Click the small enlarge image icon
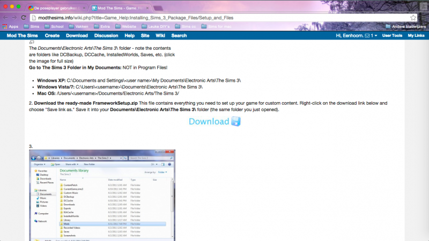Viewport: 429px width, 241px height. (x=32, y=42)
